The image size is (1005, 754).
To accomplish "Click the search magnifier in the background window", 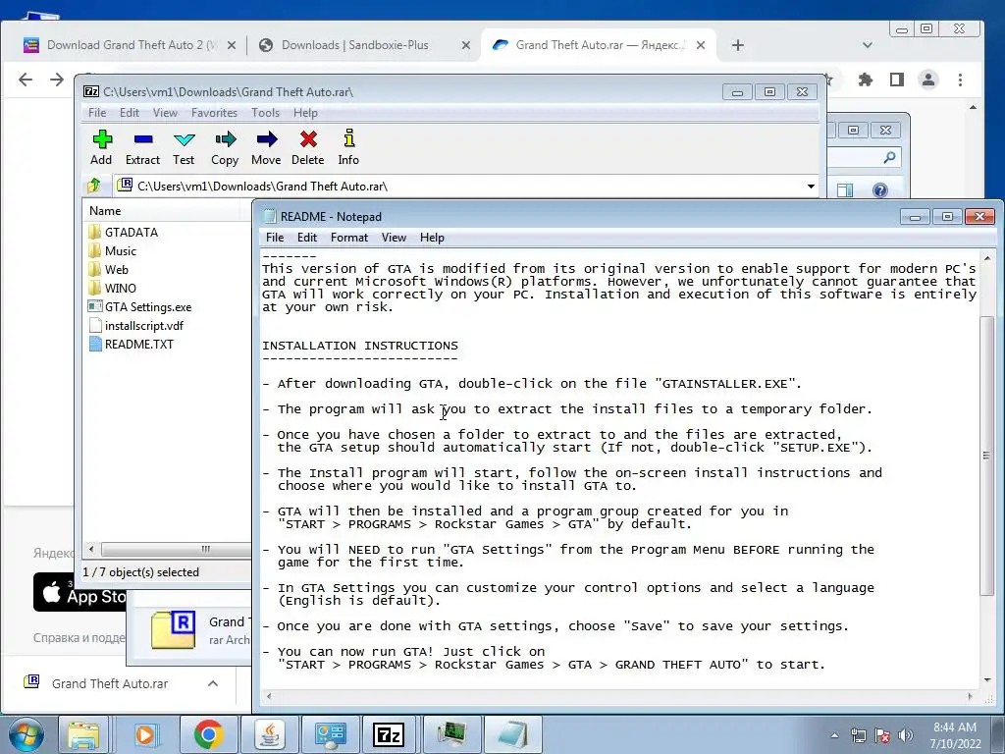I will pos(889,157).
